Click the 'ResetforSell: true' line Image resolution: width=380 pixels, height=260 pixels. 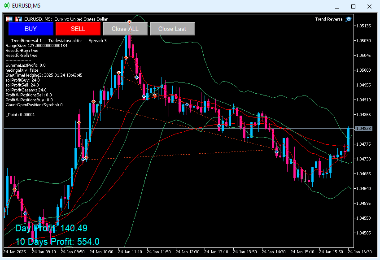coord(22,56)
